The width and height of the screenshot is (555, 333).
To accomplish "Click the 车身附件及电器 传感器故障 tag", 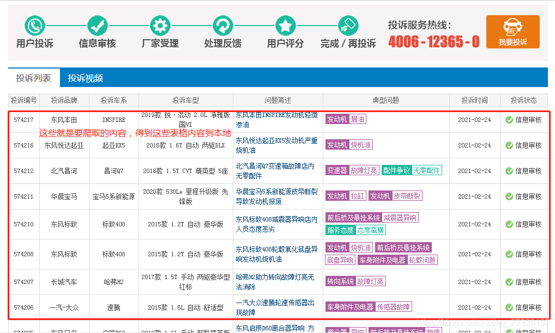I will [x=369, y=307].
